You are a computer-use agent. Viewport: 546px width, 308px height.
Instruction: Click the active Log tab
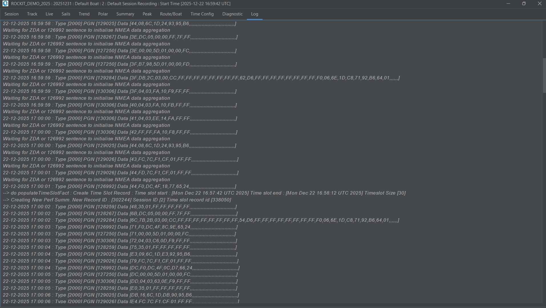click(254, 14)
